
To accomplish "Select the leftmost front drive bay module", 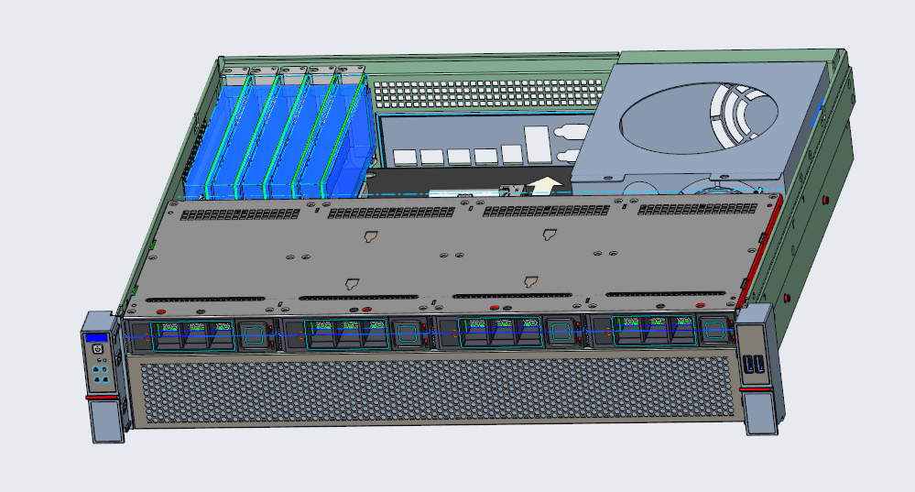I will coord(201,335).
